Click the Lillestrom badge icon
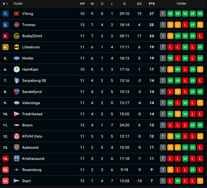The width and height of the screenshot is (207, 188). (17, 47)
